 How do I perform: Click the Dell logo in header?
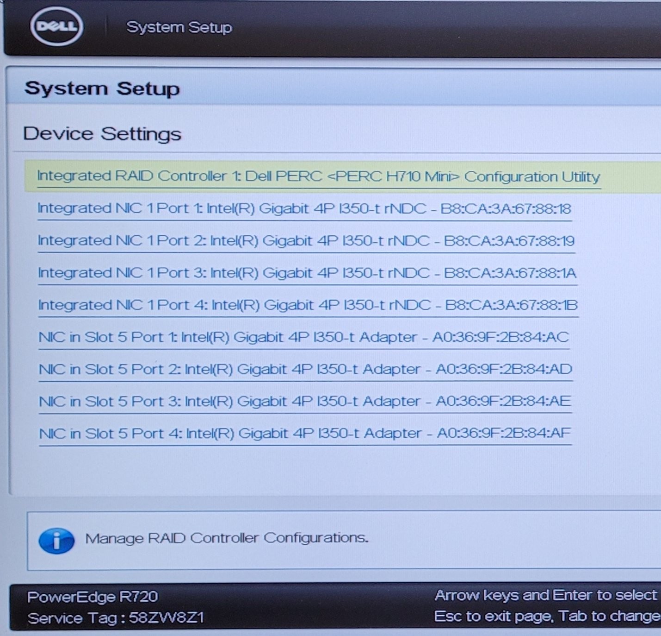click(x=57, y=26)
